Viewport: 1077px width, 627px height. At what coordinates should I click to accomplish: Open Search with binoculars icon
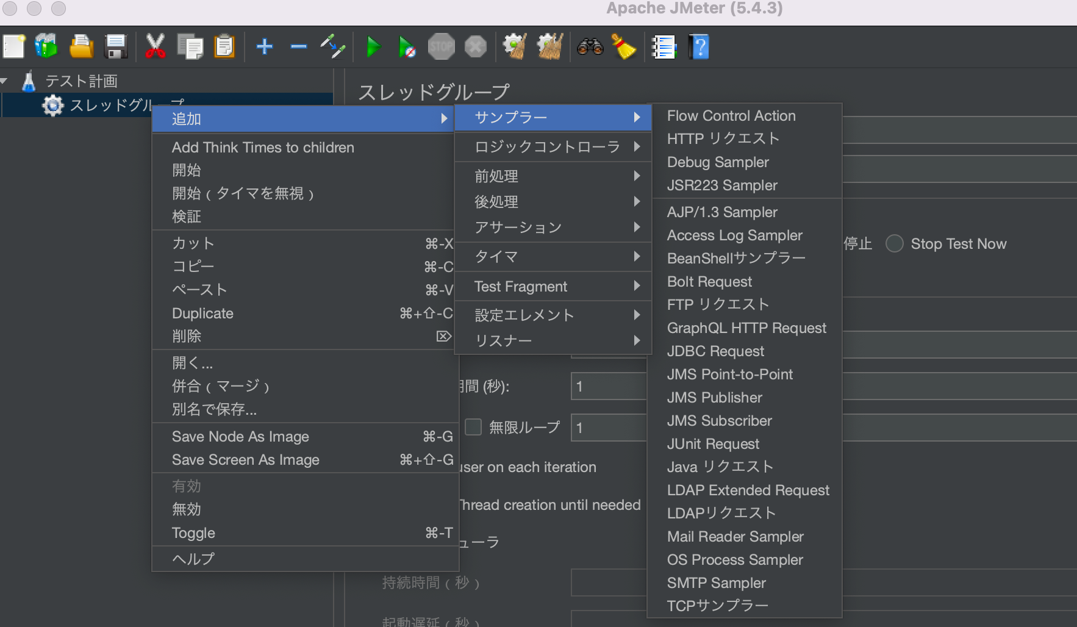(x=590, y=46)
